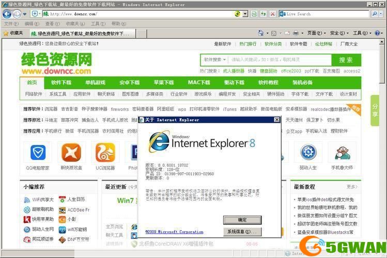Open the 工具 command bar dropdown
This screenshot has width=387, height=258.
pos(362,33)
